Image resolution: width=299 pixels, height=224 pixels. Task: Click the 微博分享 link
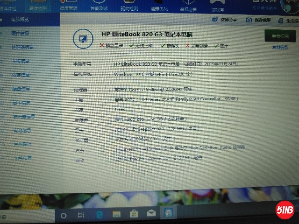coord(228,20)
